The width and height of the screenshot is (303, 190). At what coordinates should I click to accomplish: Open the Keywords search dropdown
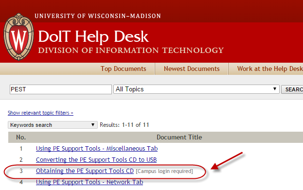[x=53, y=125]
